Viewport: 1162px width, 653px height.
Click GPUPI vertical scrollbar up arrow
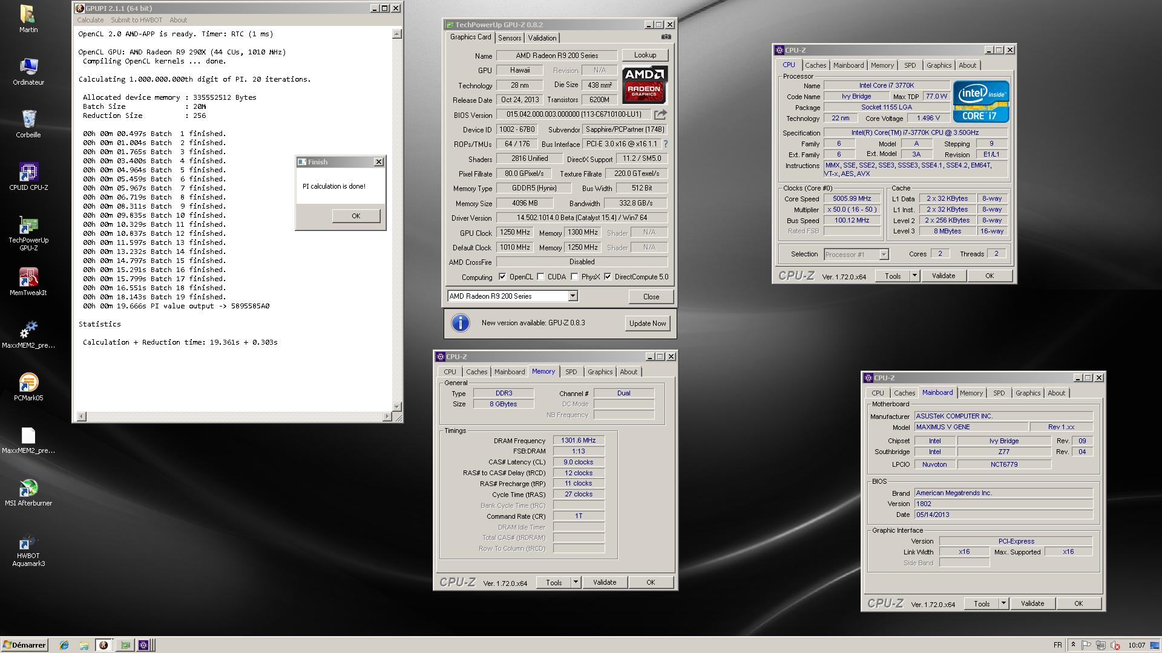[x=397, y=34]
